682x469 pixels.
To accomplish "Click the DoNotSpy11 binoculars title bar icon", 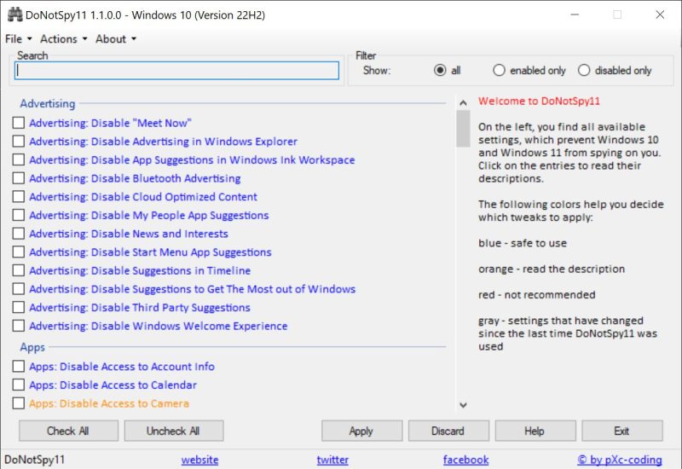I will (x=13, y=14).
